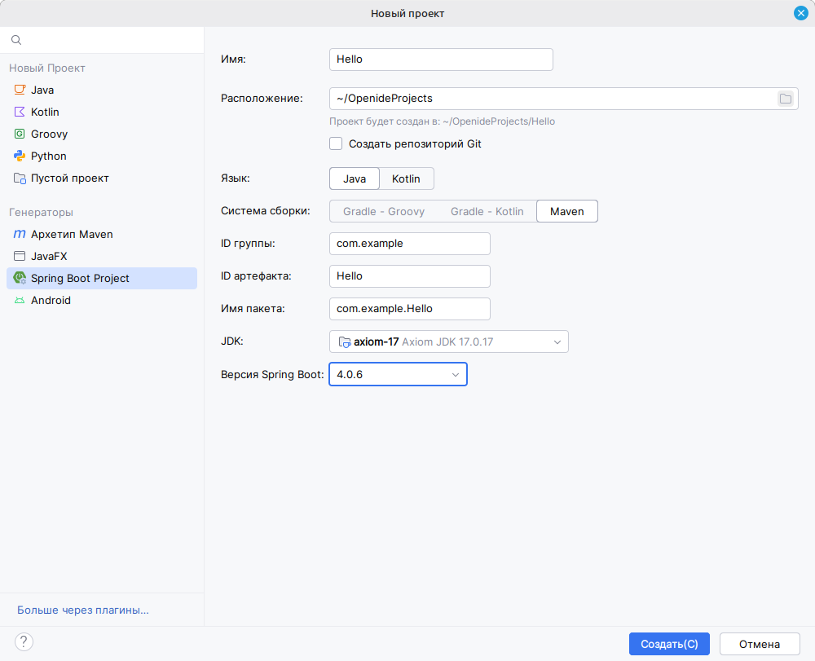Set language to Kotlin
This screenshot has width=815, height=661.
406,178
